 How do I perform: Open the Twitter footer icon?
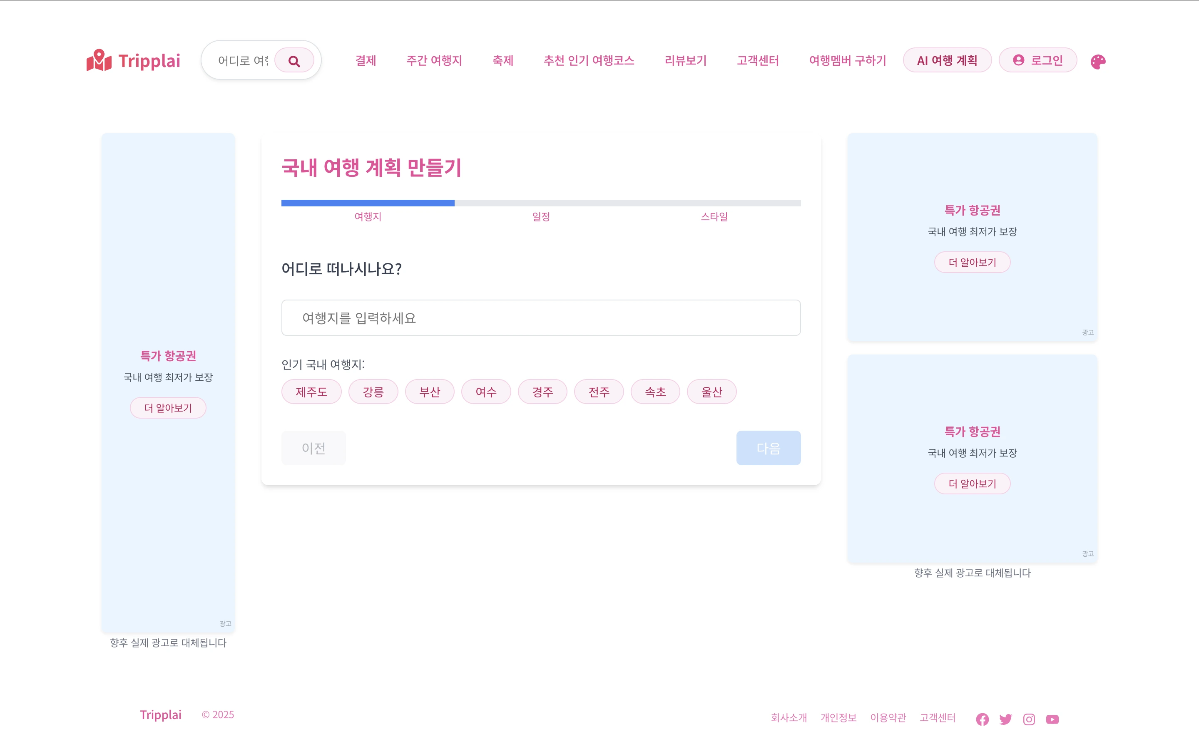(1005, 719)
